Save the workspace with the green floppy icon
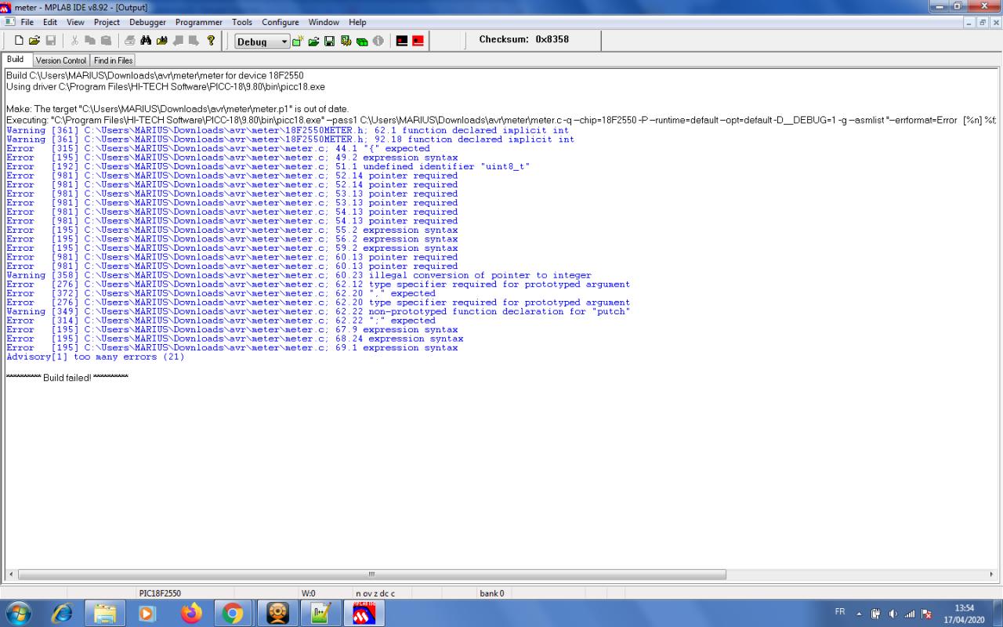This screenshot has width=1003, height=627. (x=329, y=42)
